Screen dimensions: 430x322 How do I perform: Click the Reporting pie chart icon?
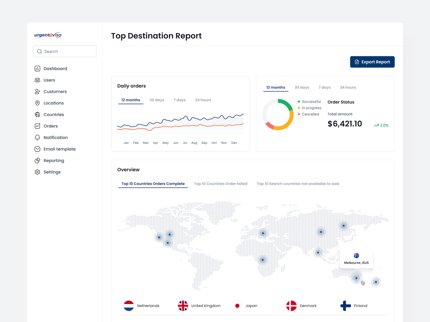coord(37,161)
